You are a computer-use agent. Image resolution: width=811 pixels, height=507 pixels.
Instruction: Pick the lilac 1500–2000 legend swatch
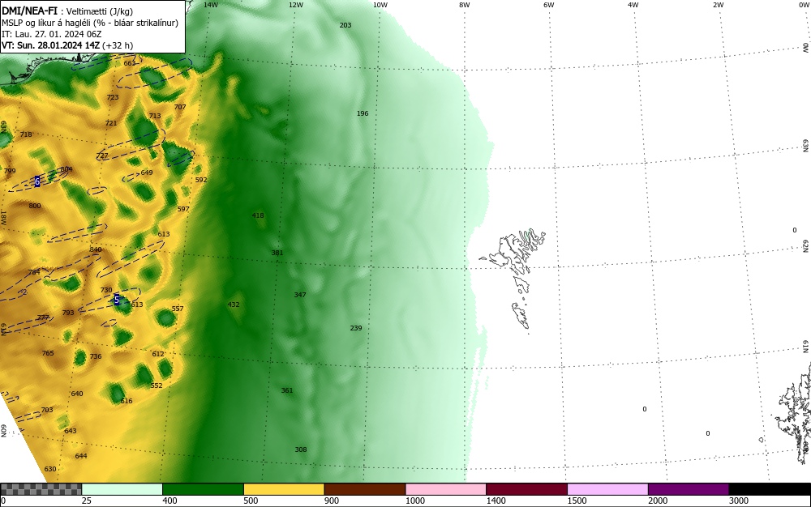[607, 489]
